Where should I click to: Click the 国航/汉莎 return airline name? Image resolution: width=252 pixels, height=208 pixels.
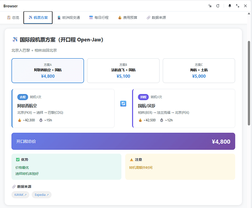click(x=146, y=106)
